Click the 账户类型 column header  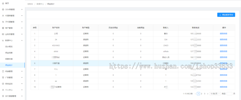[86, 28]
